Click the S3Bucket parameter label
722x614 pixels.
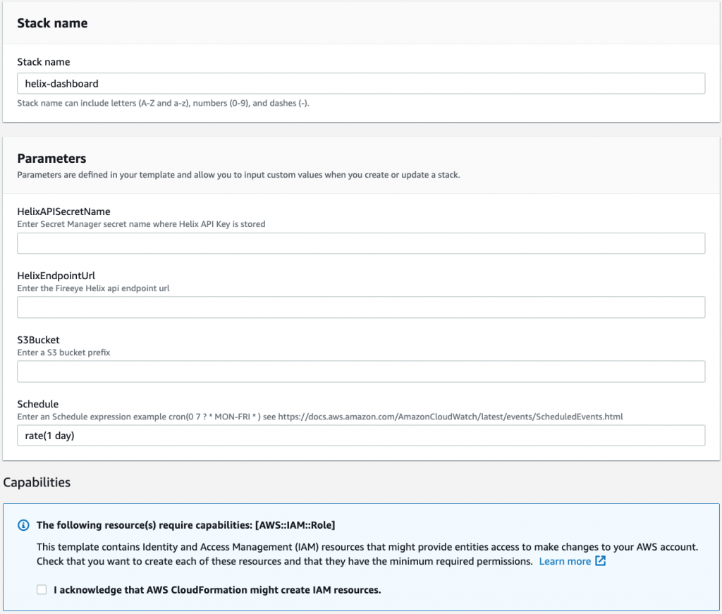[38, 339]
